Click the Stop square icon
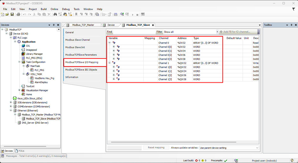Viewport: 298px width, 163px height. [137, 15]
